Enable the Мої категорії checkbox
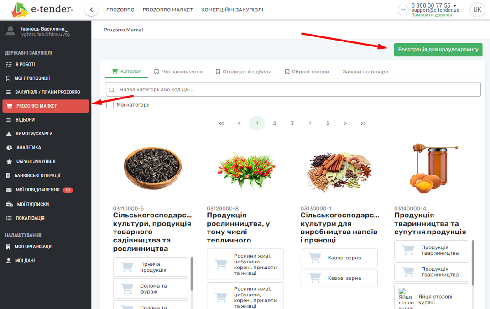The width and height of the screenshot is (490, 309). 110,105
